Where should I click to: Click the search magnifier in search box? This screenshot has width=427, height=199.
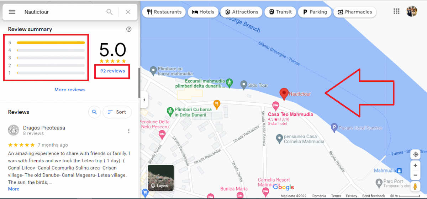(110, 12)
